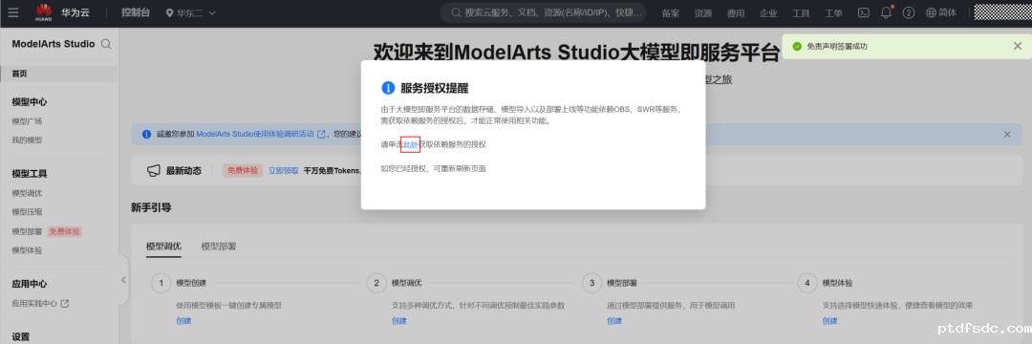Screen dimensions: 1032x344
Task: Click the 立即领取 link
Action: pos(284,170)
